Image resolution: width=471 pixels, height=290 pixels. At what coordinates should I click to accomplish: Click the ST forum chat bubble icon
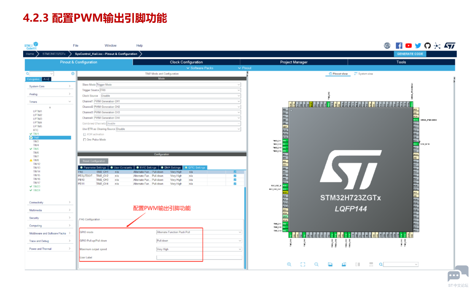(458, 273)
